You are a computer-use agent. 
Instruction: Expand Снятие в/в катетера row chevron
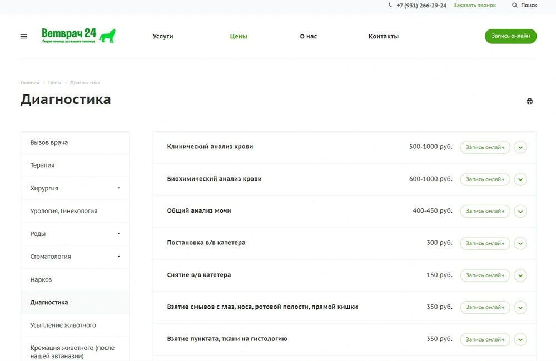[520, 275]
